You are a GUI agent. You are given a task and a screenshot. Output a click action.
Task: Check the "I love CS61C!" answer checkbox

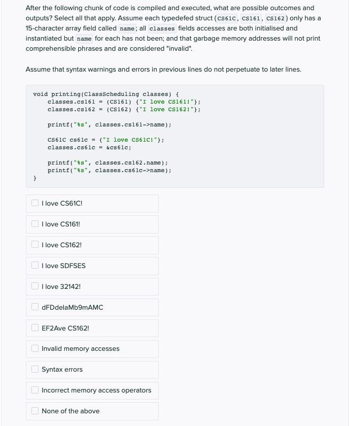point(35,203)
